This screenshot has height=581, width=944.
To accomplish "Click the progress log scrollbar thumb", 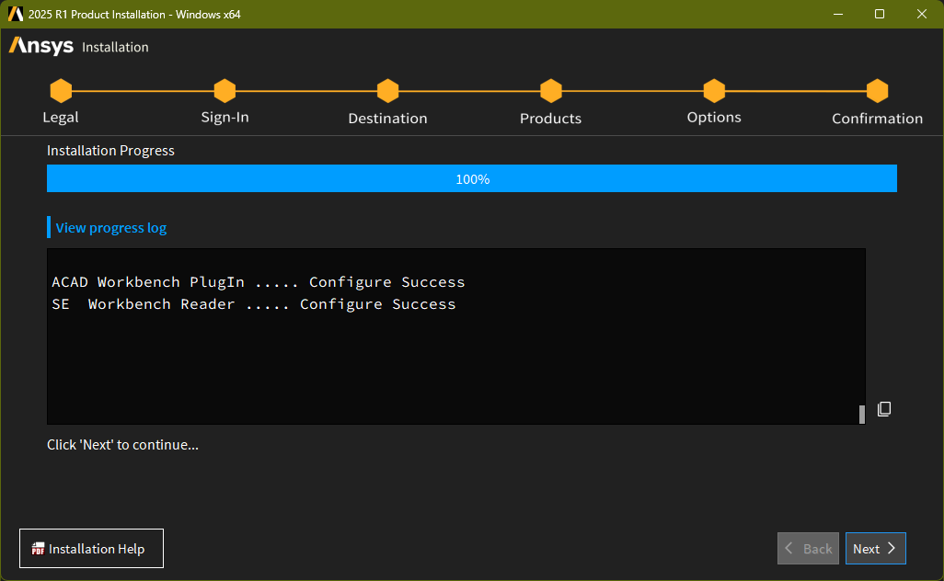I will 862,414.
